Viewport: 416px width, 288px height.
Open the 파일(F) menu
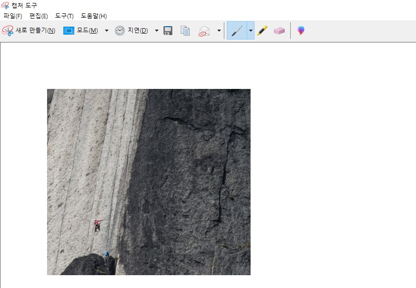point(12,16)
